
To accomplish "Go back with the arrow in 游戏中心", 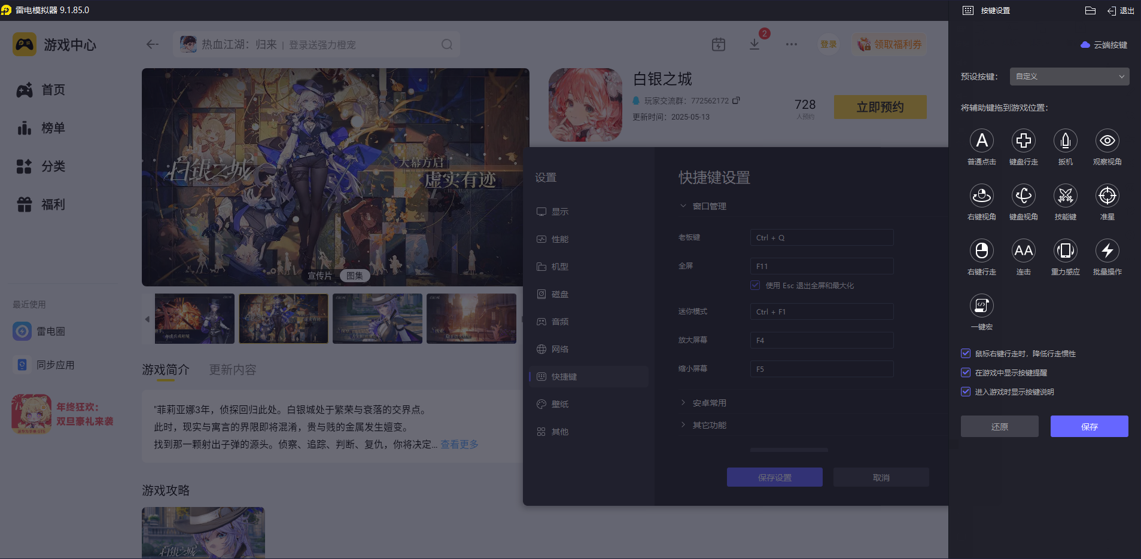I will [153, 44].
